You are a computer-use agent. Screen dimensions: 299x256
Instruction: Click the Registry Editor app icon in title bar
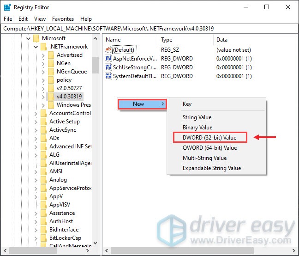7,7
